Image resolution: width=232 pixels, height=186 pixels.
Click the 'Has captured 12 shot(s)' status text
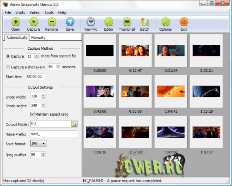(x=24, y=181)
